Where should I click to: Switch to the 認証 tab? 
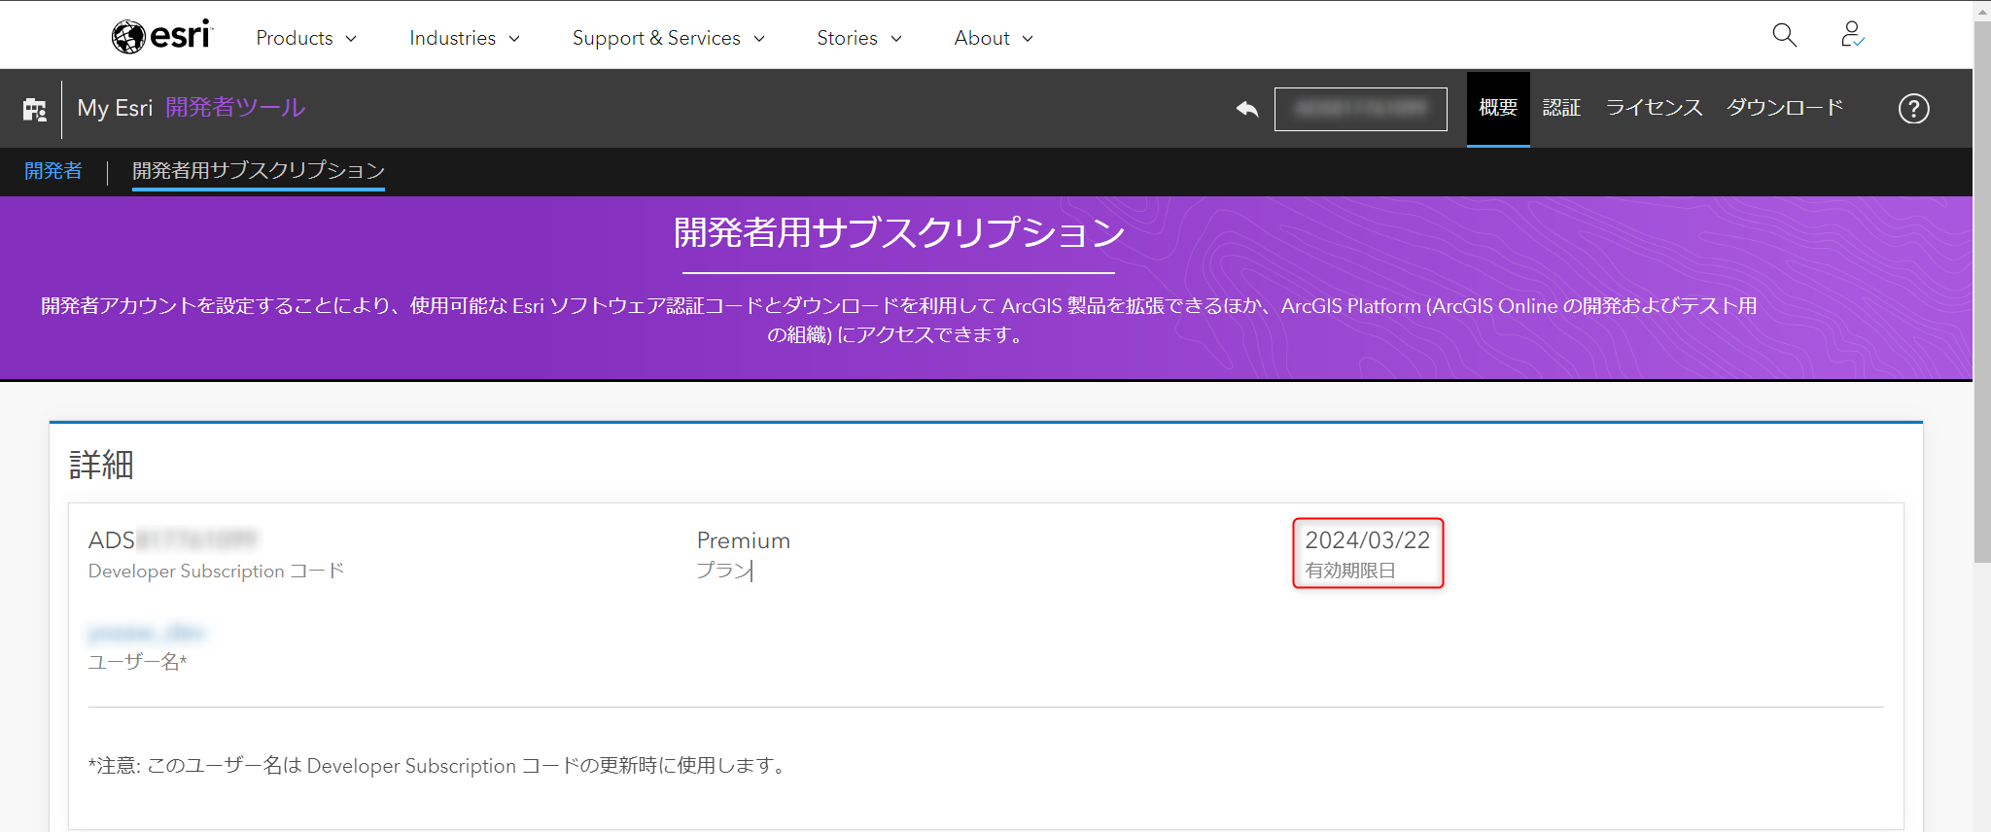tap(1561, 108)
